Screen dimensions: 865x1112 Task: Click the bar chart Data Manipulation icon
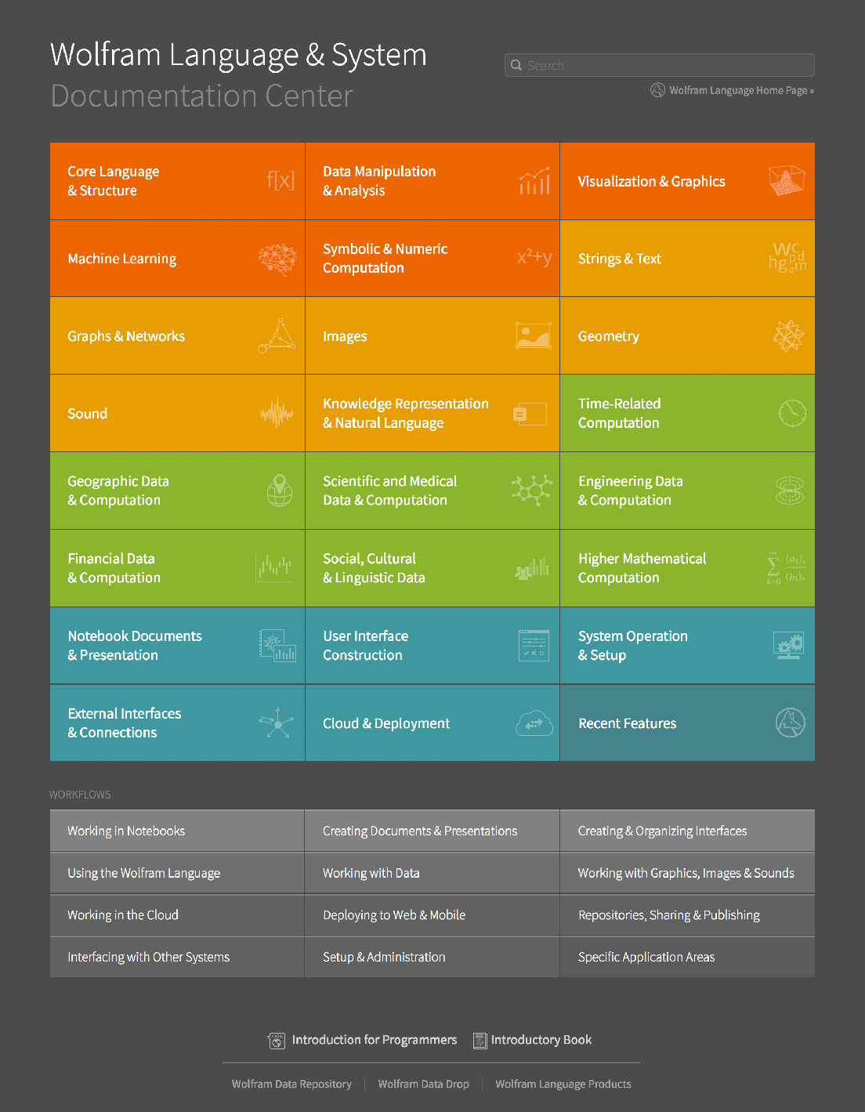[534, 181]
